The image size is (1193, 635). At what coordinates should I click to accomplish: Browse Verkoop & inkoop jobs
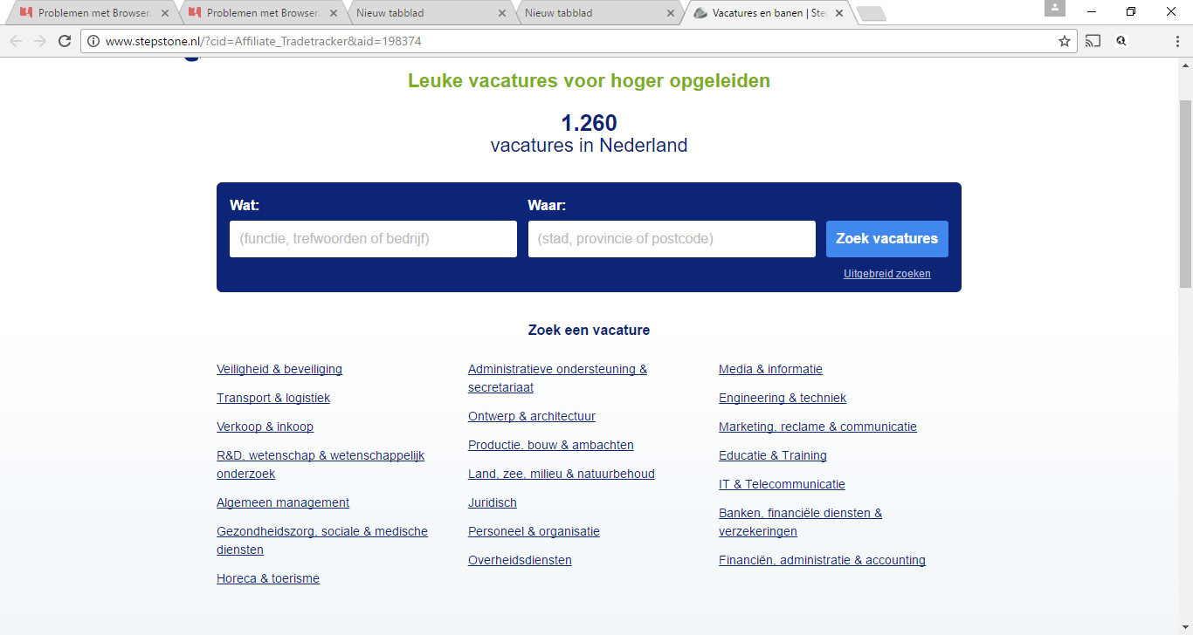(x=265, y=427)
